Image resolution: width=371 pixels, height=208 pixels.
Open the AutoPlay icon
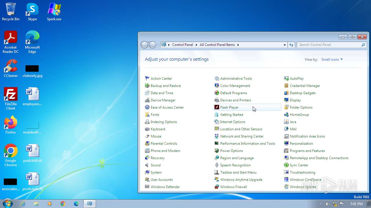click(x=286, y=79)
